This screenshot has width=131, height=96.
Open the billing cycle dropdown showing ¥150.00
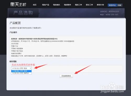[x=21, y=68]
